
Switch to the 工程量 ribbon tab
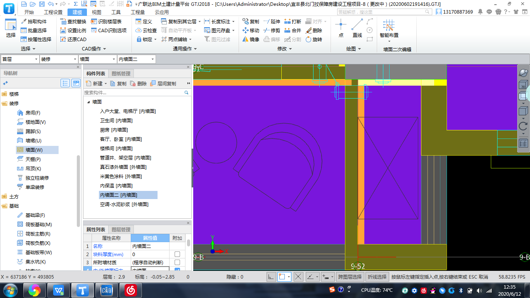coord(138,12)
